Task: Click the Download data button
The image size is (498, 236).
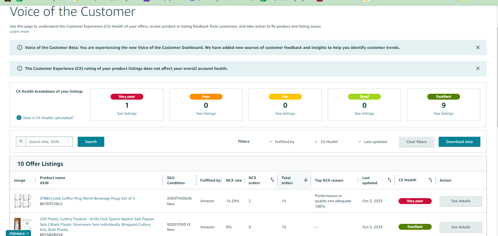Action: [459, 142]
